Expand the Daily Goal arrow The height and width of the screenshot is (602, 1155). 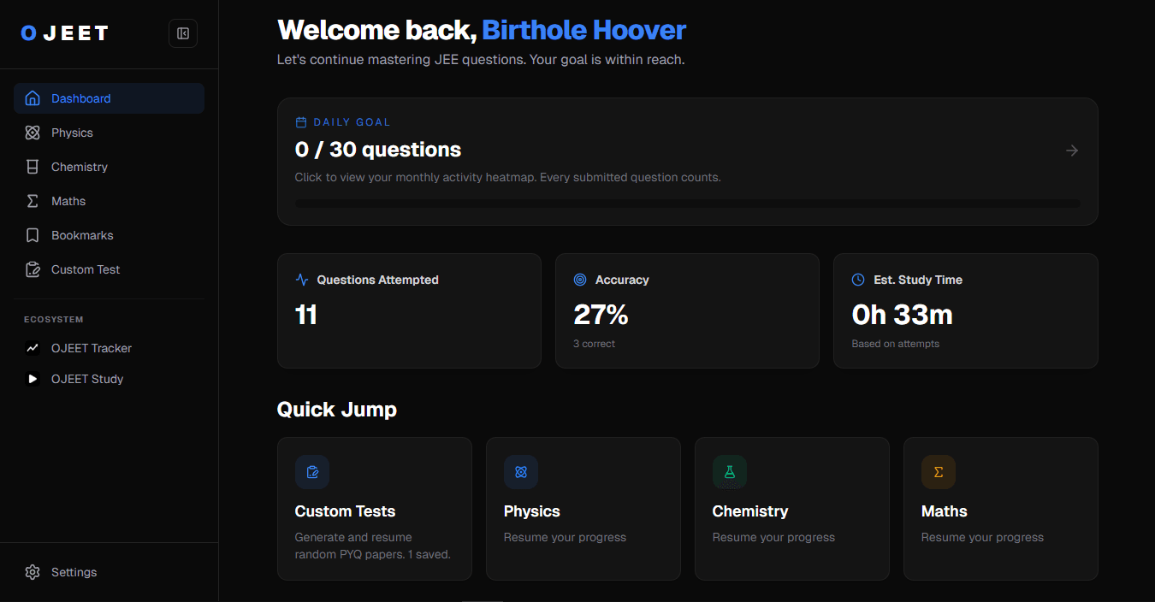(x=1072, y=150)
